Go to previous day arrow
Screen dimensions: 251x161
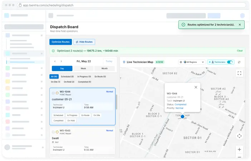pos(55,61)
